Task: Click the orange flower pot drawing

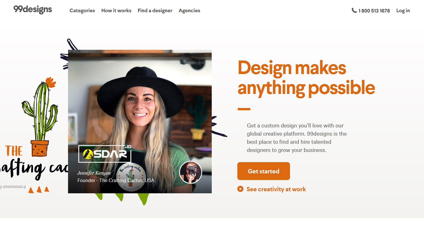Action: pyautogui.click(x=40, y=148)
